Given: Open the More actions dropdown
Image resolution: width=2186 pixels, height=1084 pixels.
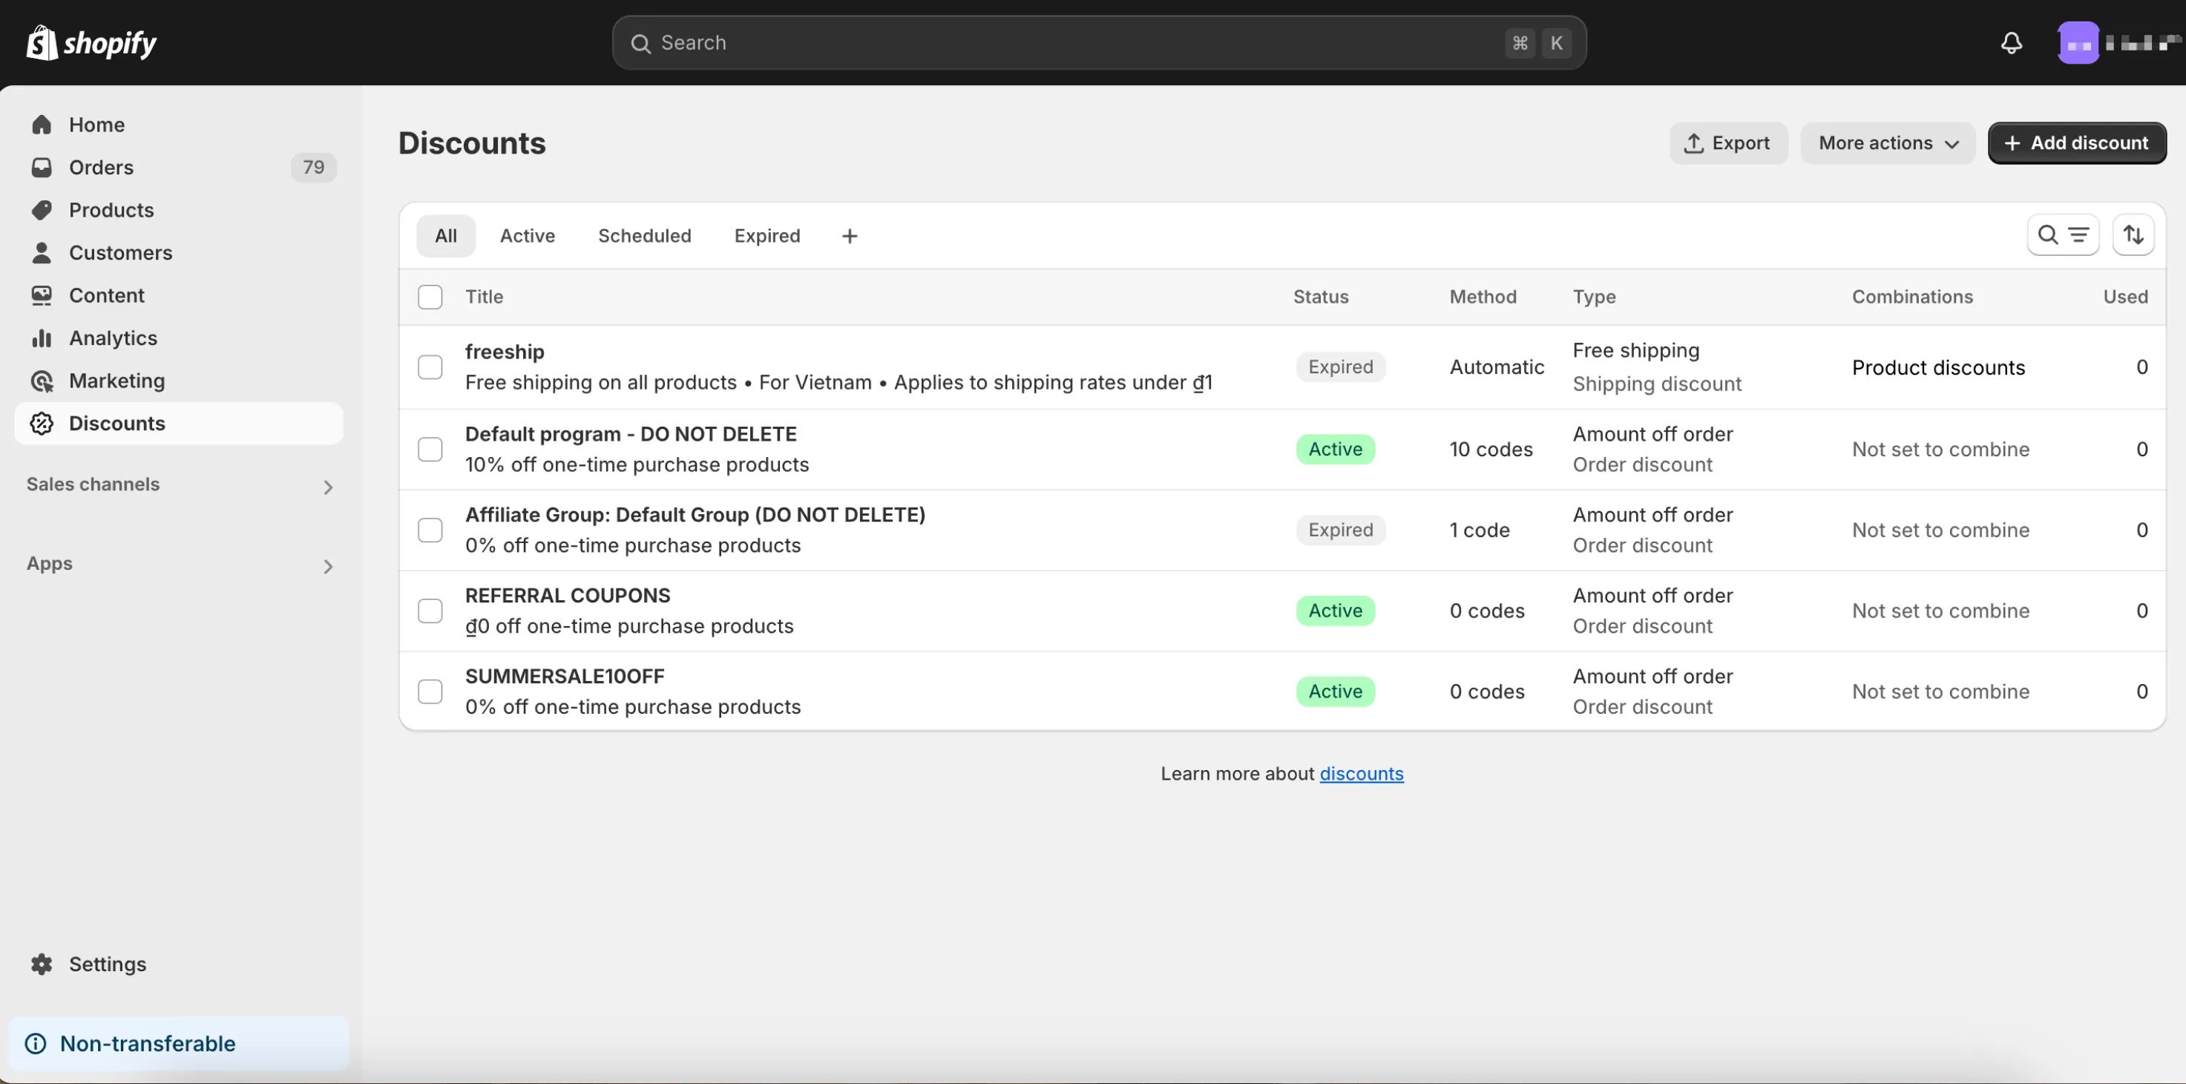Looking at the screenshot, I should (1888, 142).
